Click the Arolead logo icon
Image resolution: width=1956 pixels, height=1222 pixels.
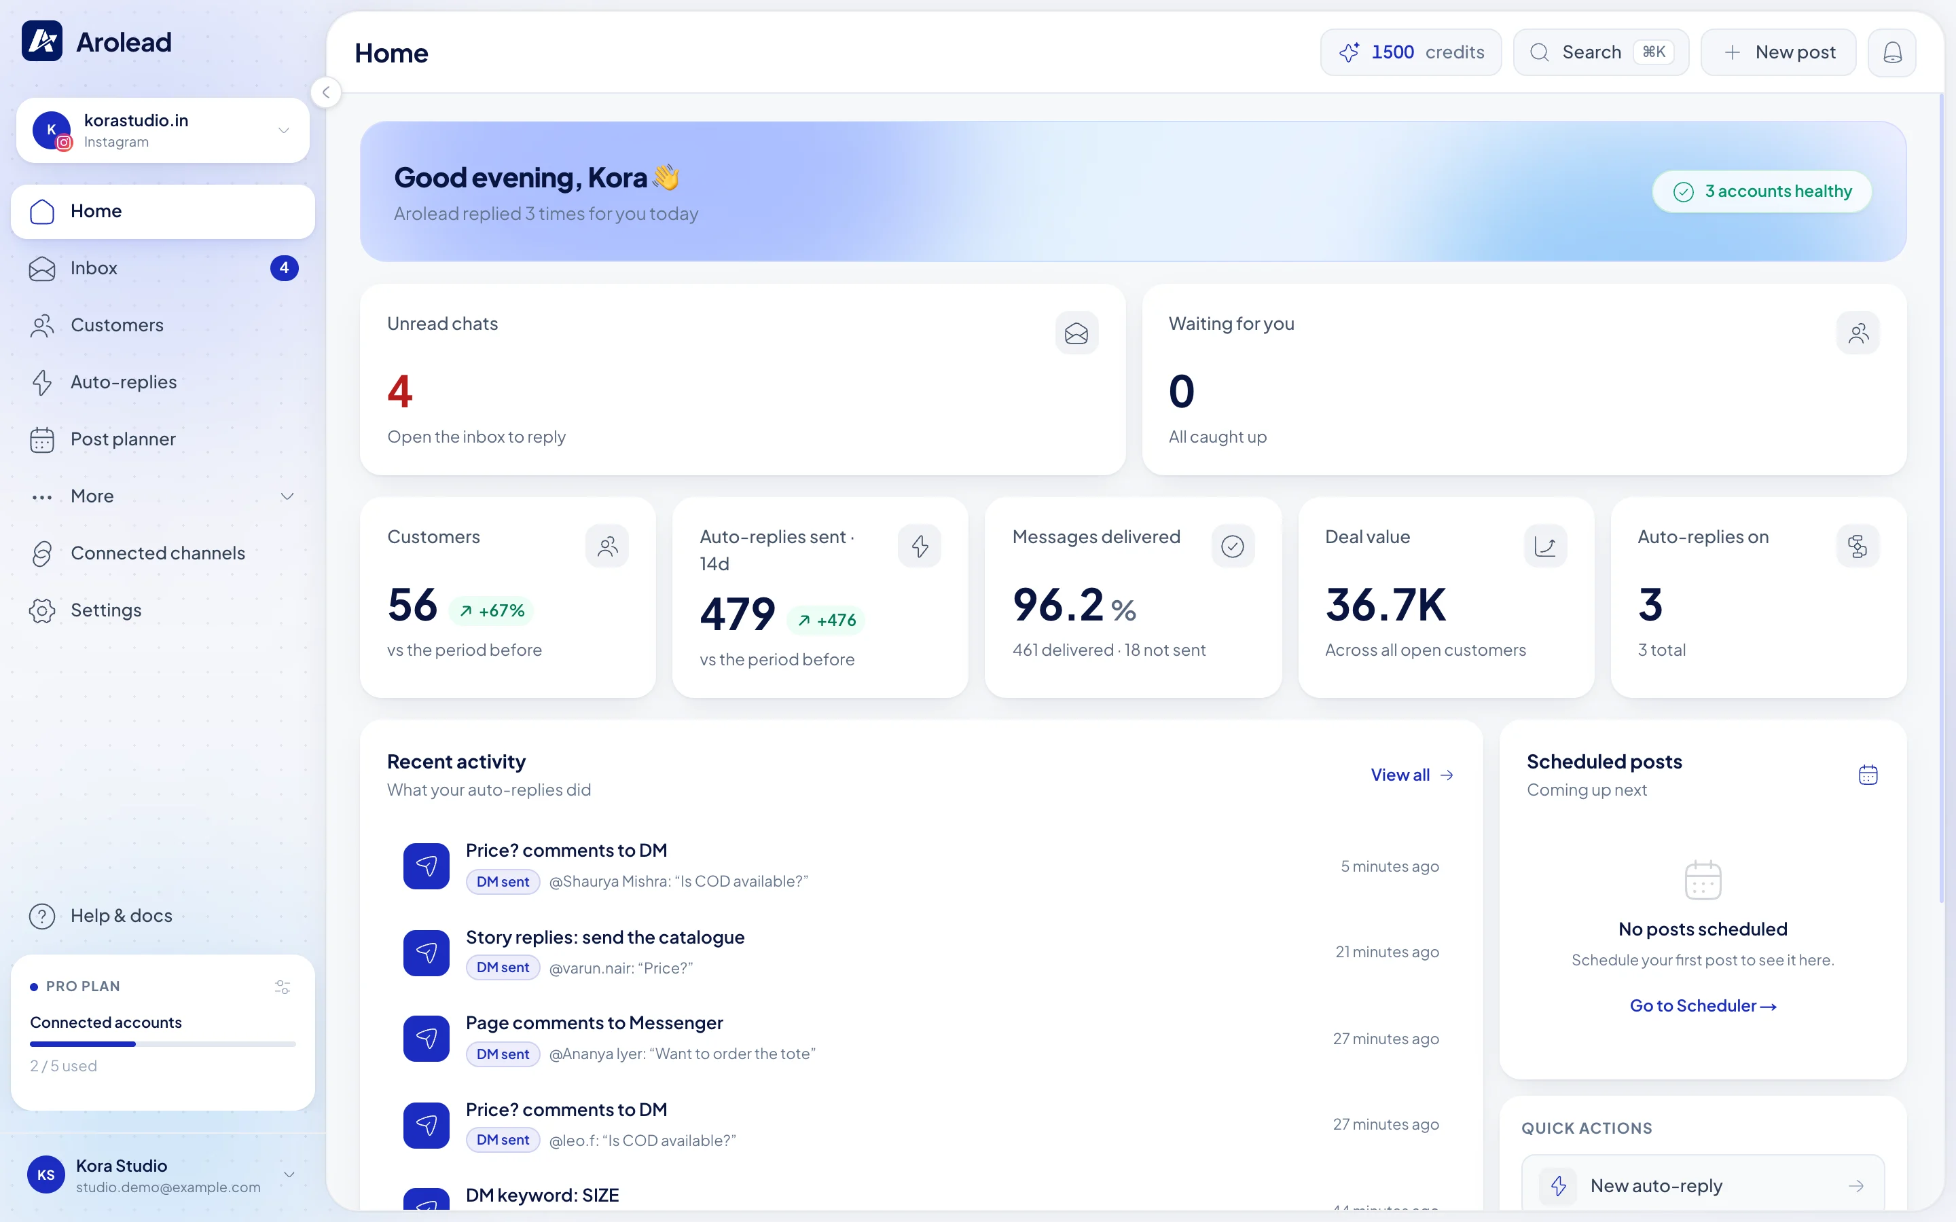[42, 41]
